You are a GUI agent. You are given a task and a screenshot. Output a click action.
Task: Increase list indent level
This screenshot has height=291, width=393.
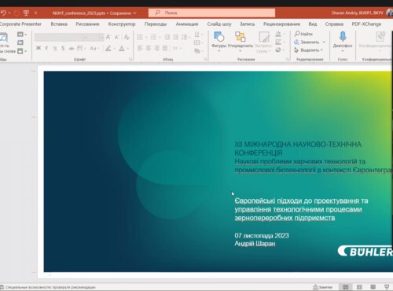click(x=175, y=37)
